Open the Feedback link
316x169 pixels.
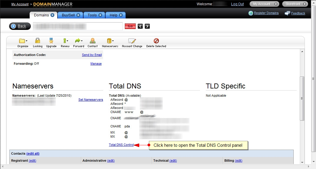298,13
